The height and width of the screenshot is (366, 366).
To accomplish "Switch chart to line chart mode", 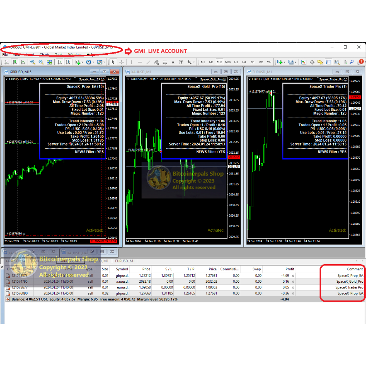I will click(23, 62).
